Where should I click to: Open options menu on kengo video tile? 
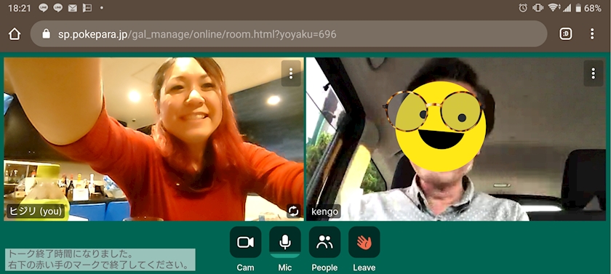[593, 73]
